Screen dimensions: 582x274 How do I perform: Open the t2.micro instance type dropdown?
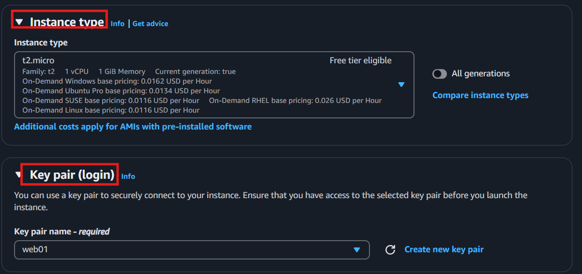(214, 85)
